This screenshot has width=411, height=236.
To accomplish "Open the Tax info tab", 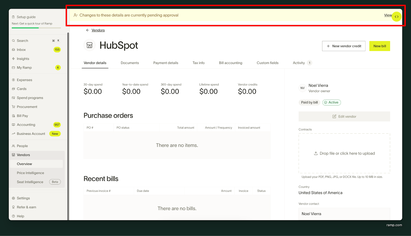I will coord(199,63).
